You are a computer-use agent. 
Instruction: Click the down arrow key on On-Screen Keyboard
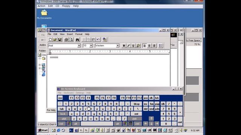pyautogui.click(x=151, y=123)
